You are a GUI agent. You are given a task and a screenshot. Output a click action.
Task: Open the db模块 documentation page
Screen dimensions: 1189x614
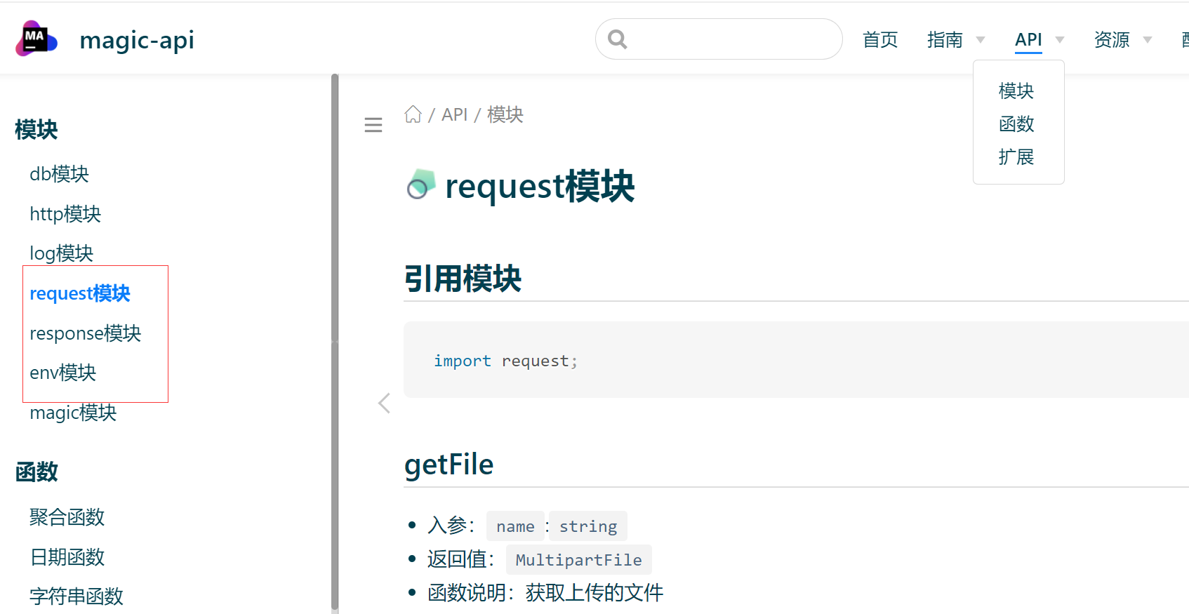[59, 173]
